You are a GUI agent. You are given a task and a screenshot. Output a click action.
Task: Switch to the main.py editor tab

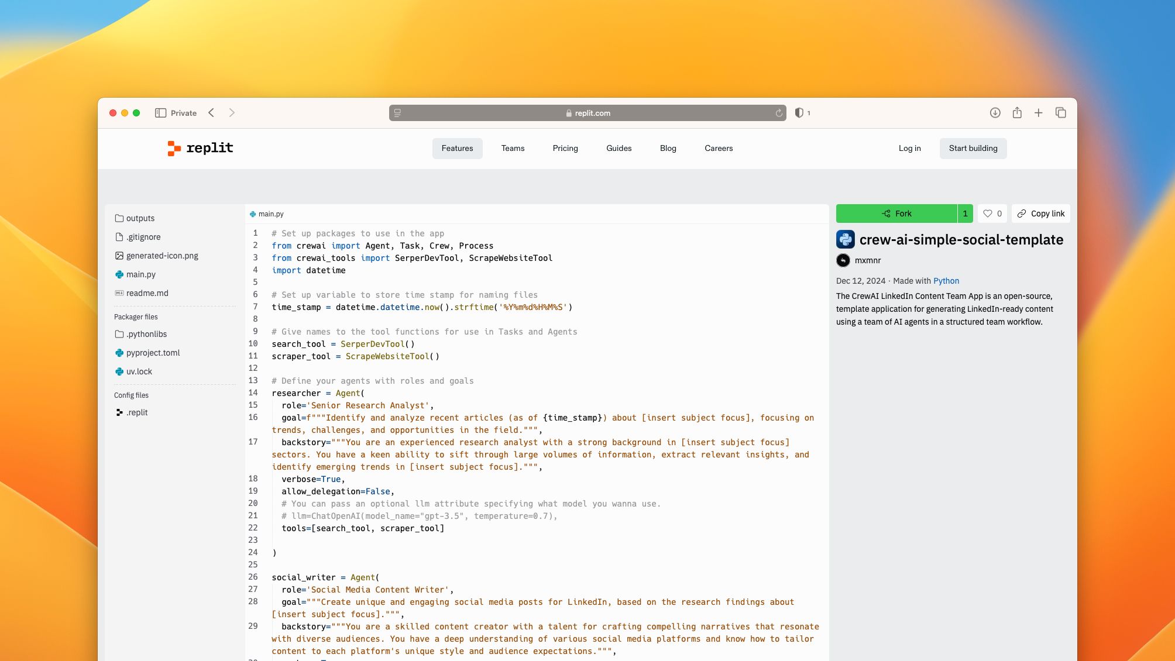(267, 214)
